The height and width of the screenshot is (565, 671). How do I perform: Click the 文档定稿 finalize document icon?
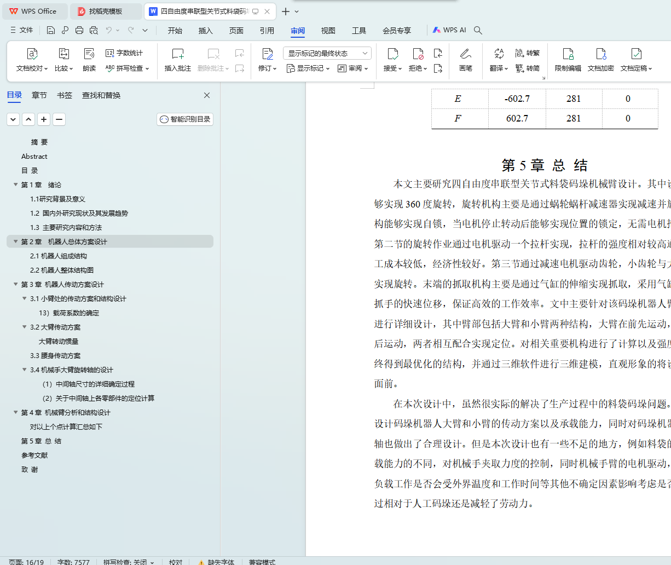(x=636, y=54)
